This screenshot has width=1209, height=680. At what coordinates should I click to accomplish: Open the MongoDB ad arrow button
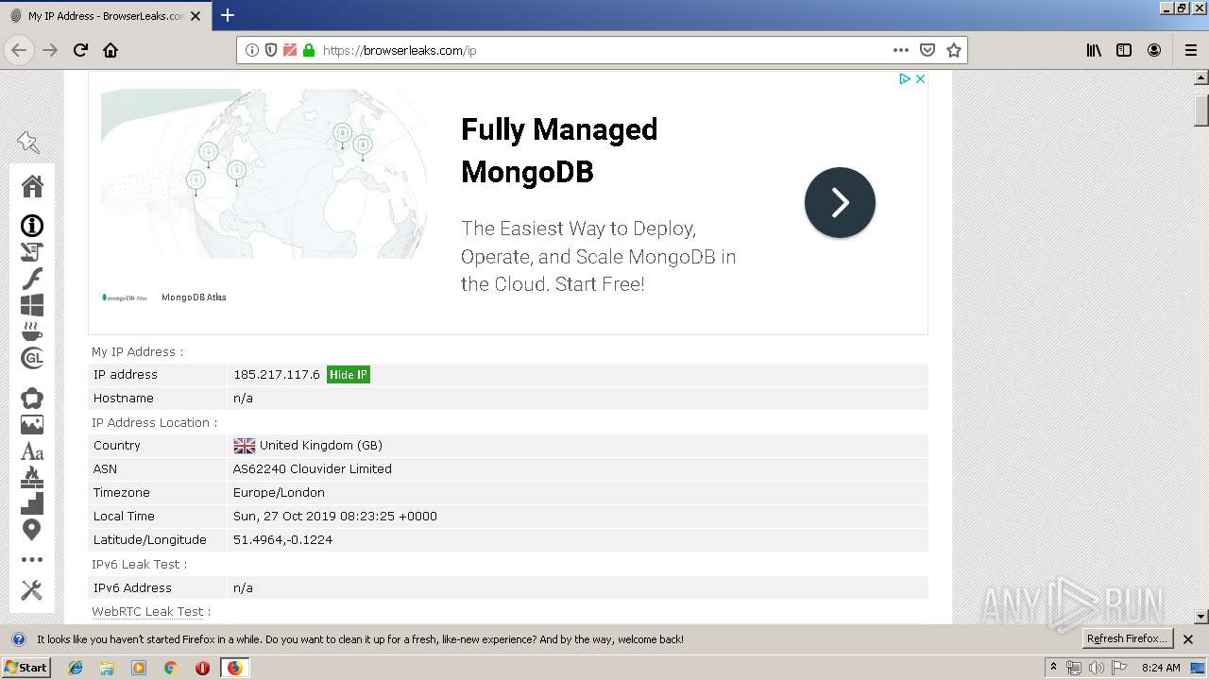[x=840, y=202]
